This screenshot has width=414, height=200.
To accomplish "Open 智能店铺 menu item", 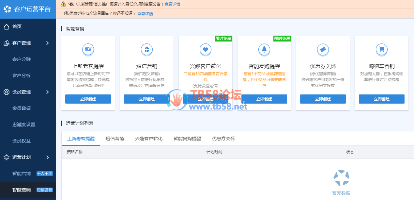I will (x=22, y=174).
